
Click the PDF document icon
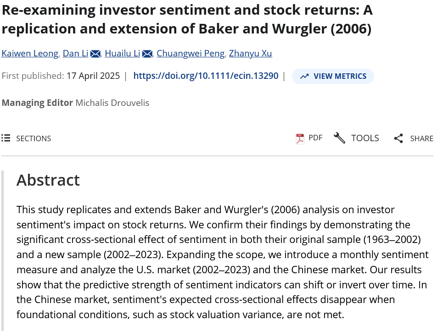[x=300, y=138]
